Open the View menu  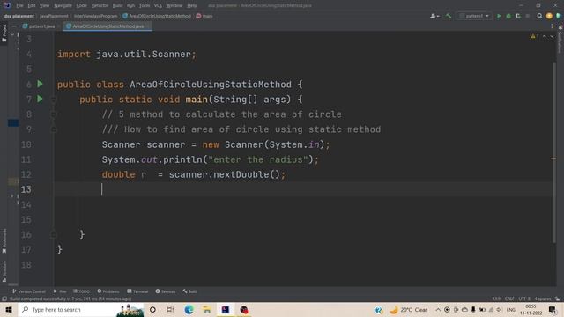pyautogui.click(x=44, y=5)
